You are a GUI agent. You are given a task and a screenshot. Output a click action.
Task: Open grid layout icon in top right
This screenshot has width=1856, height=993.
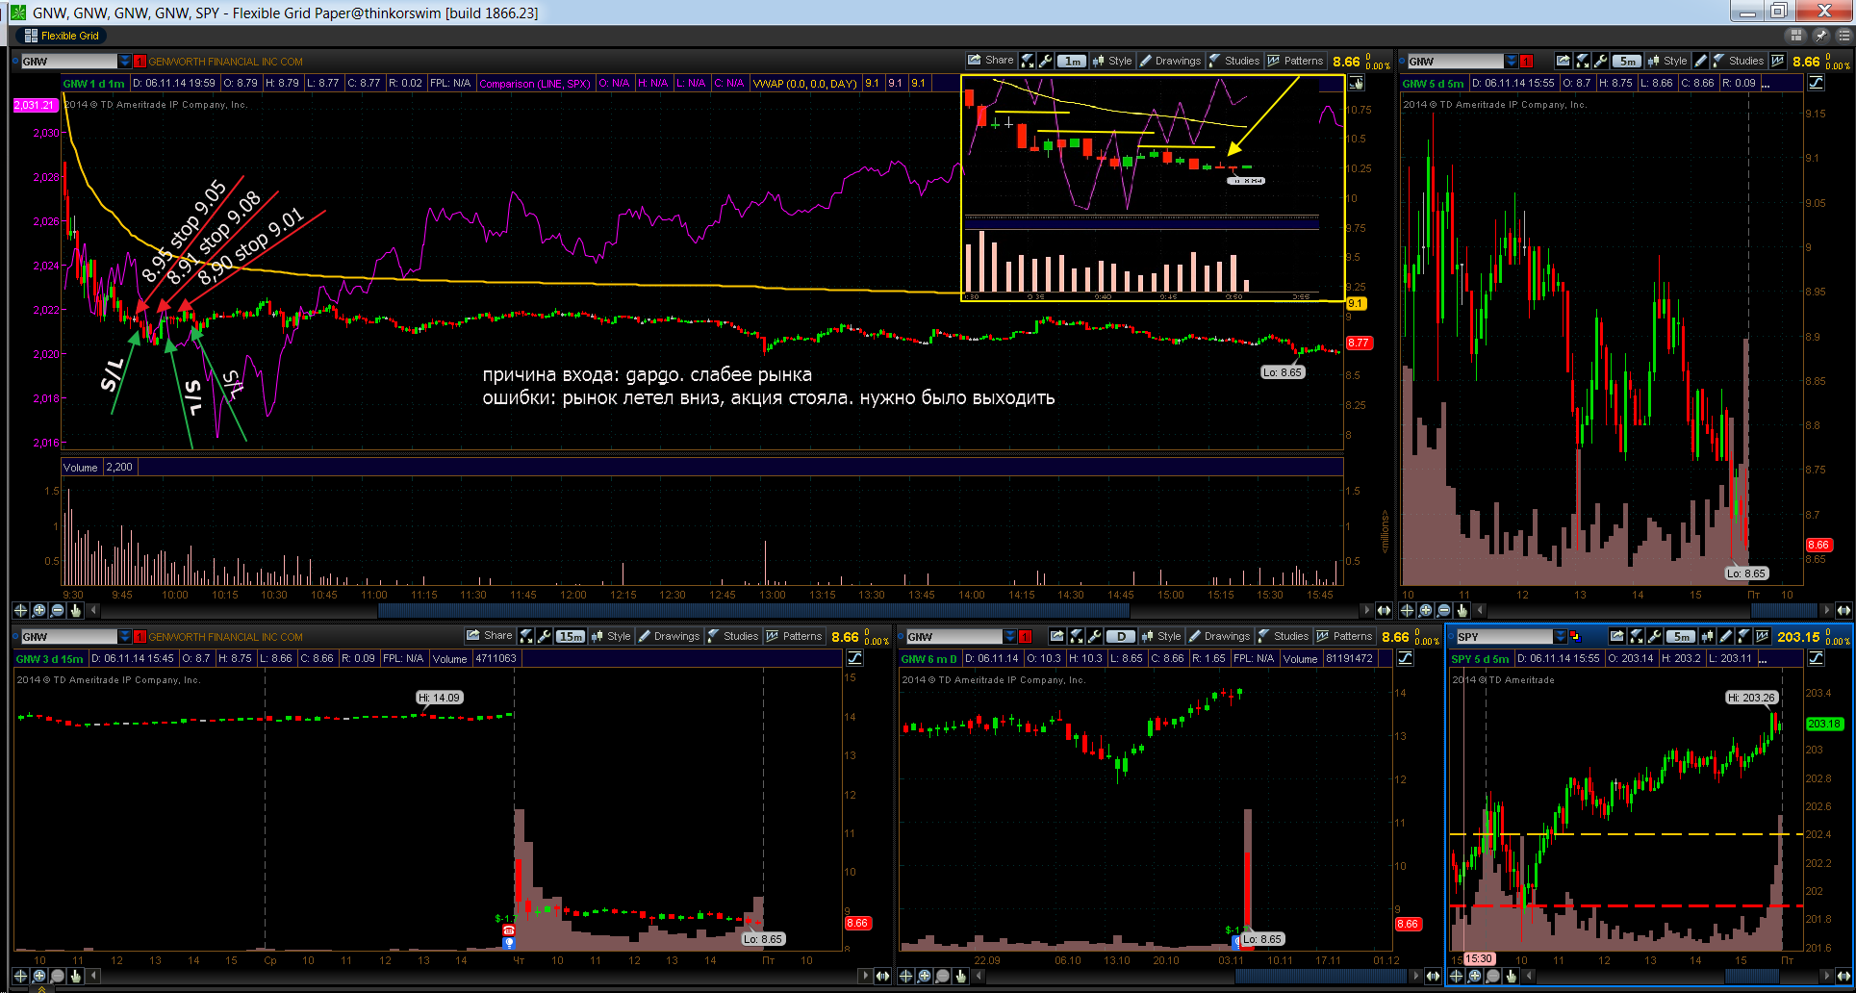pyautogui.click(x=1795, y=36)
